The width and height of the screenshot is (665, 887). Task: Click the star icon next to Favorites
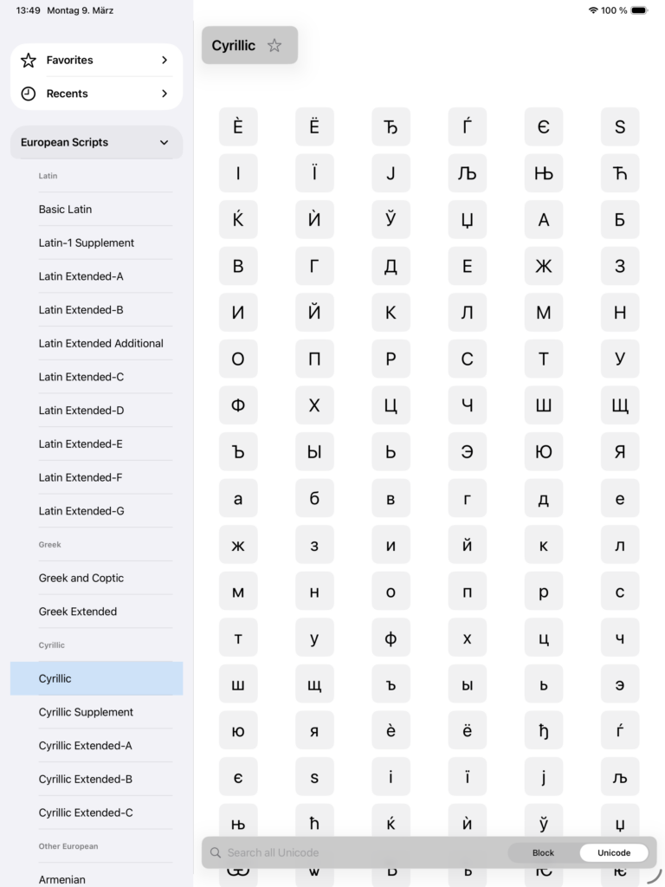click(28, 60)
